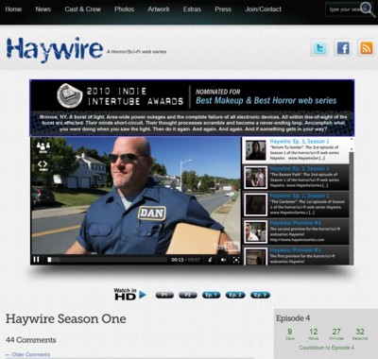
Task: Open the Extras menu item
Action: (192, 9)
